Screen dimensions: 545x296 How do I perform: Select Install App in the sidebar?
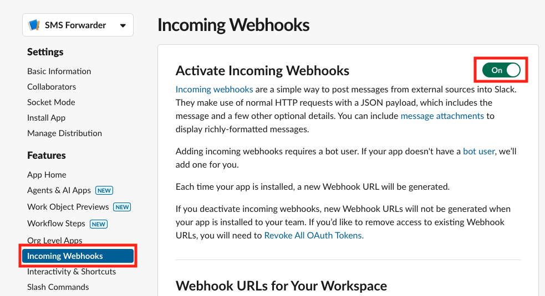[x=46, y=118]
